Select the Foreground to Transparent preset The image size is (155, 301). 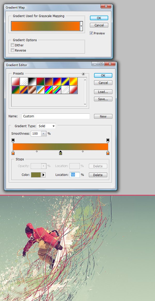pos(24,81)
